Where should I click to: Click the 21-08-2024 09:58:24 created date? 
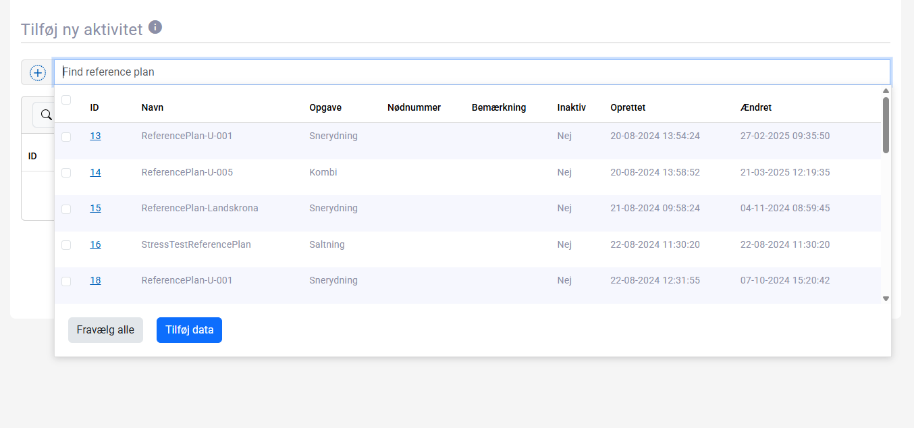(x=655, y=208)
